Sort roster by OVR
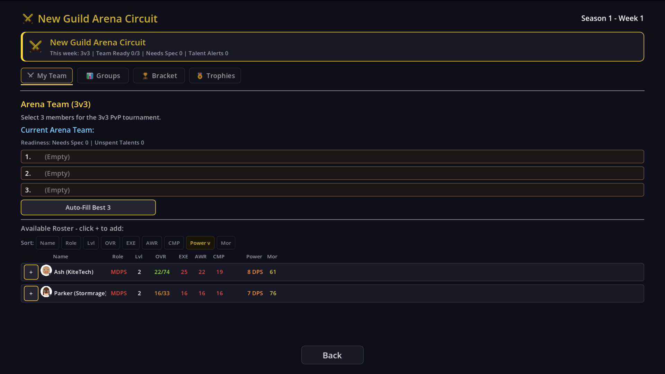Viewport: 665px width, 374px height. coord(110,243)
